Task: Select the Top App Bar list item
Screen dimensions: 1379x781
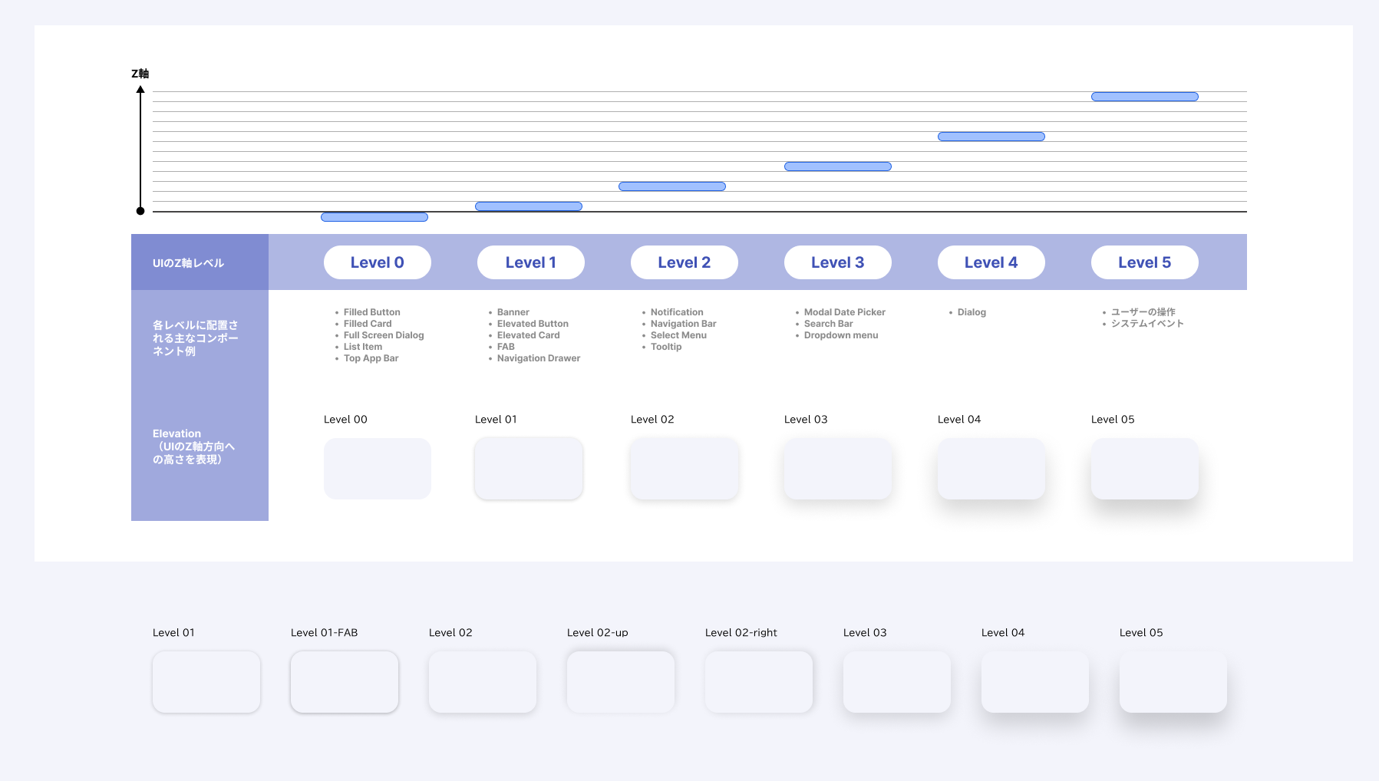Action: 371,358
